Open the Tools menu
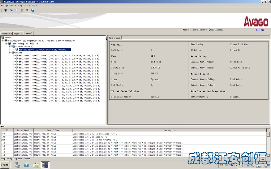 [x=27, y=5]
